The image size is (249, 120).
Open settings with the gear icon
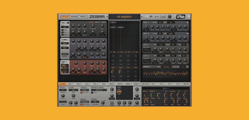pos(189,17)
